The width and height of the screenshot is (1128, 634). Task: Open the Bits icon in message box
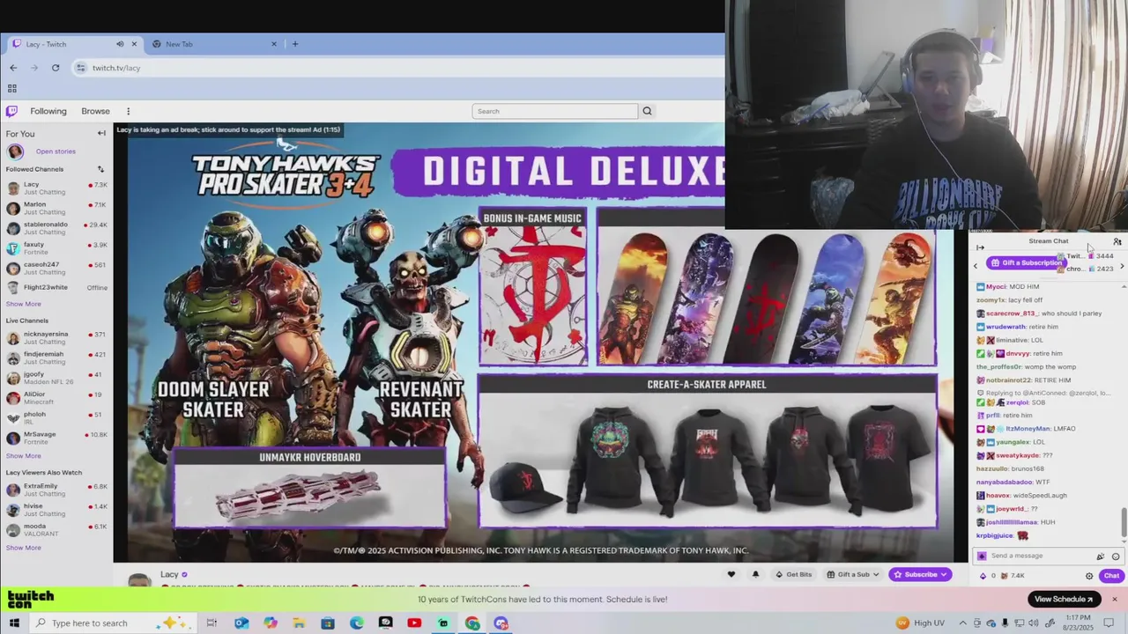1100,556
